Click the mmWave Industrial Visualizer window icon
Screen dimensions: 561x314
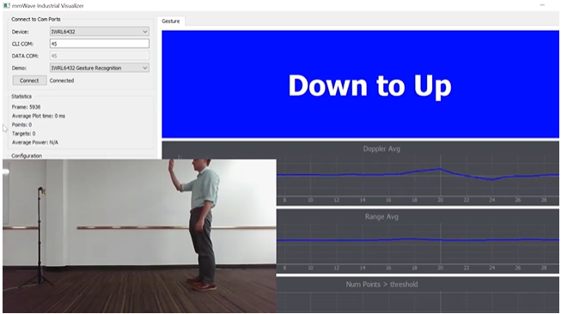point(6,5)
